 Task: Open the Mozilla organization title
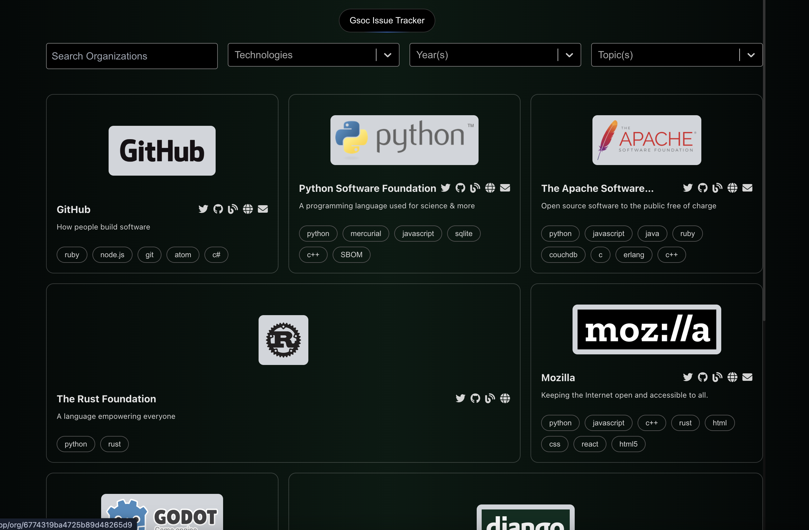pyautogui.click(x=558, y=378)
